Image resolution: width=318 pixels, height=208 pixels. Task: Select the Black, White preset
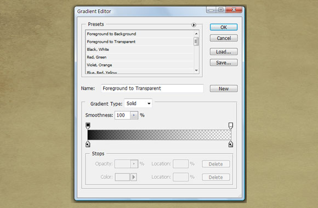click(140, 49)
